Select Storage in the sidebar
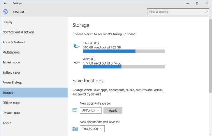 [x=34, y=93]
